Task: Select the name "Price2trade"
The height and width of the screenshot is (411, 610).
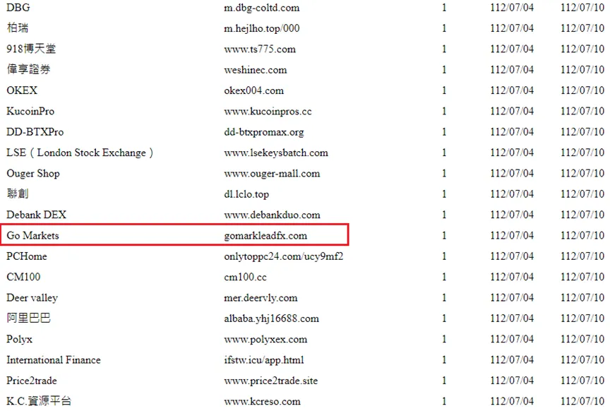Action: click(x=32, y=380)
